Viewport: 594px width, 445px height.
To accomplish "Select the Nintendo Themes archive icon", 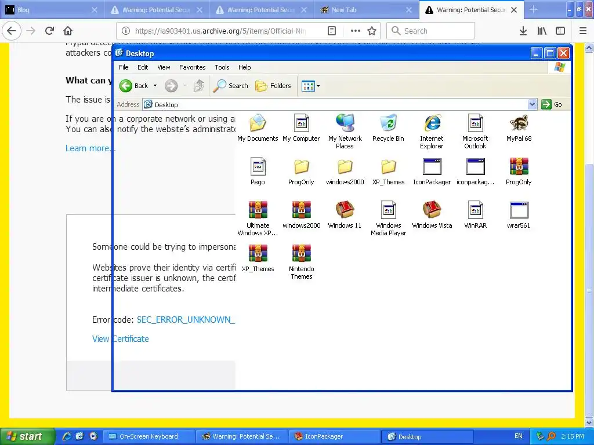I will pyautogui.click(x=301, y=253).
